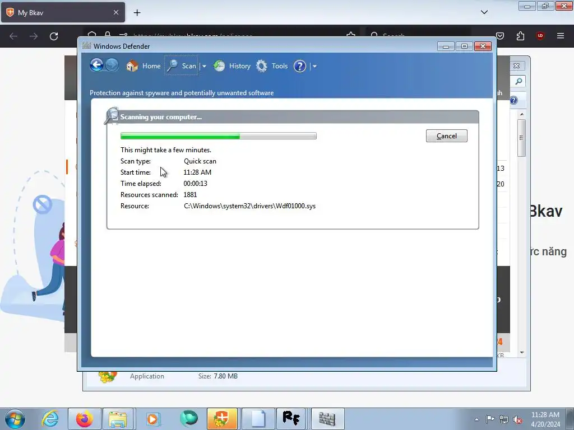Open the Firefox extensions puzzle icon
Image resolution: width=574 pixels, height=430 pixels.
click(520, 36)
